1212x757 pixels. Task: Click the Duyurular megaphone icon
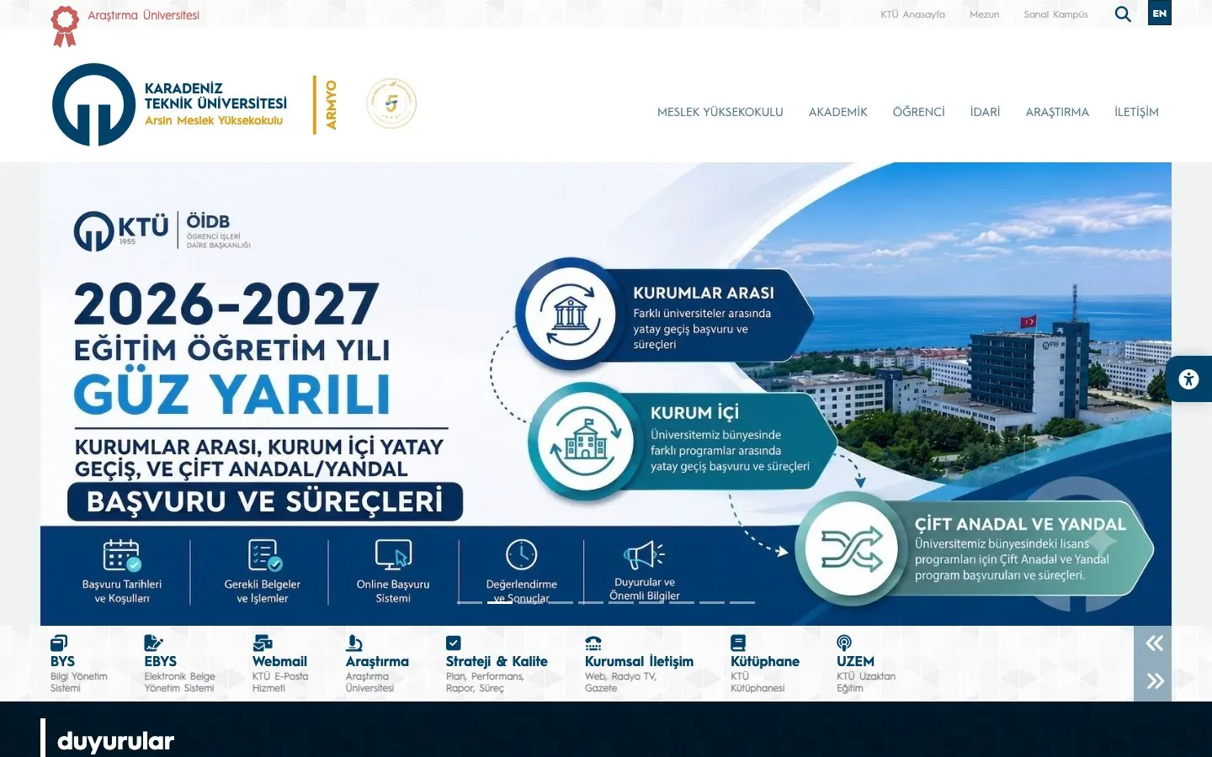click(644, 555)
